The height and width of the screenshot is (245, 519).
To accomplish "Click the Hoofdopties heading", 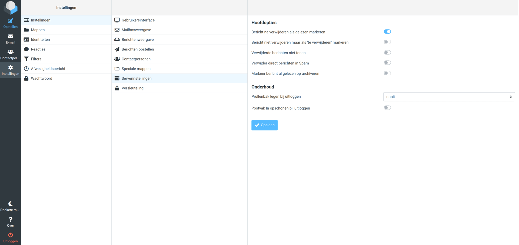I will click(264, 23).
